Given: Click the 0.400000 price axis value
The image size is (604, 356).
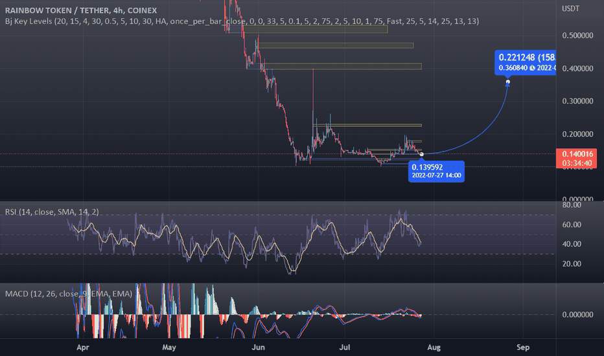Looking at the screenshot, I should point(577,69).
